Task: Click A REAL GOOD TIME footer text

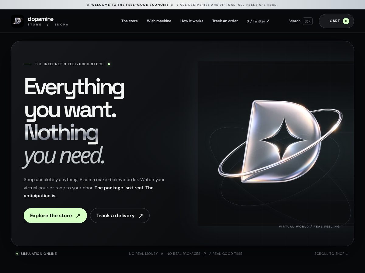Action: 226,254
